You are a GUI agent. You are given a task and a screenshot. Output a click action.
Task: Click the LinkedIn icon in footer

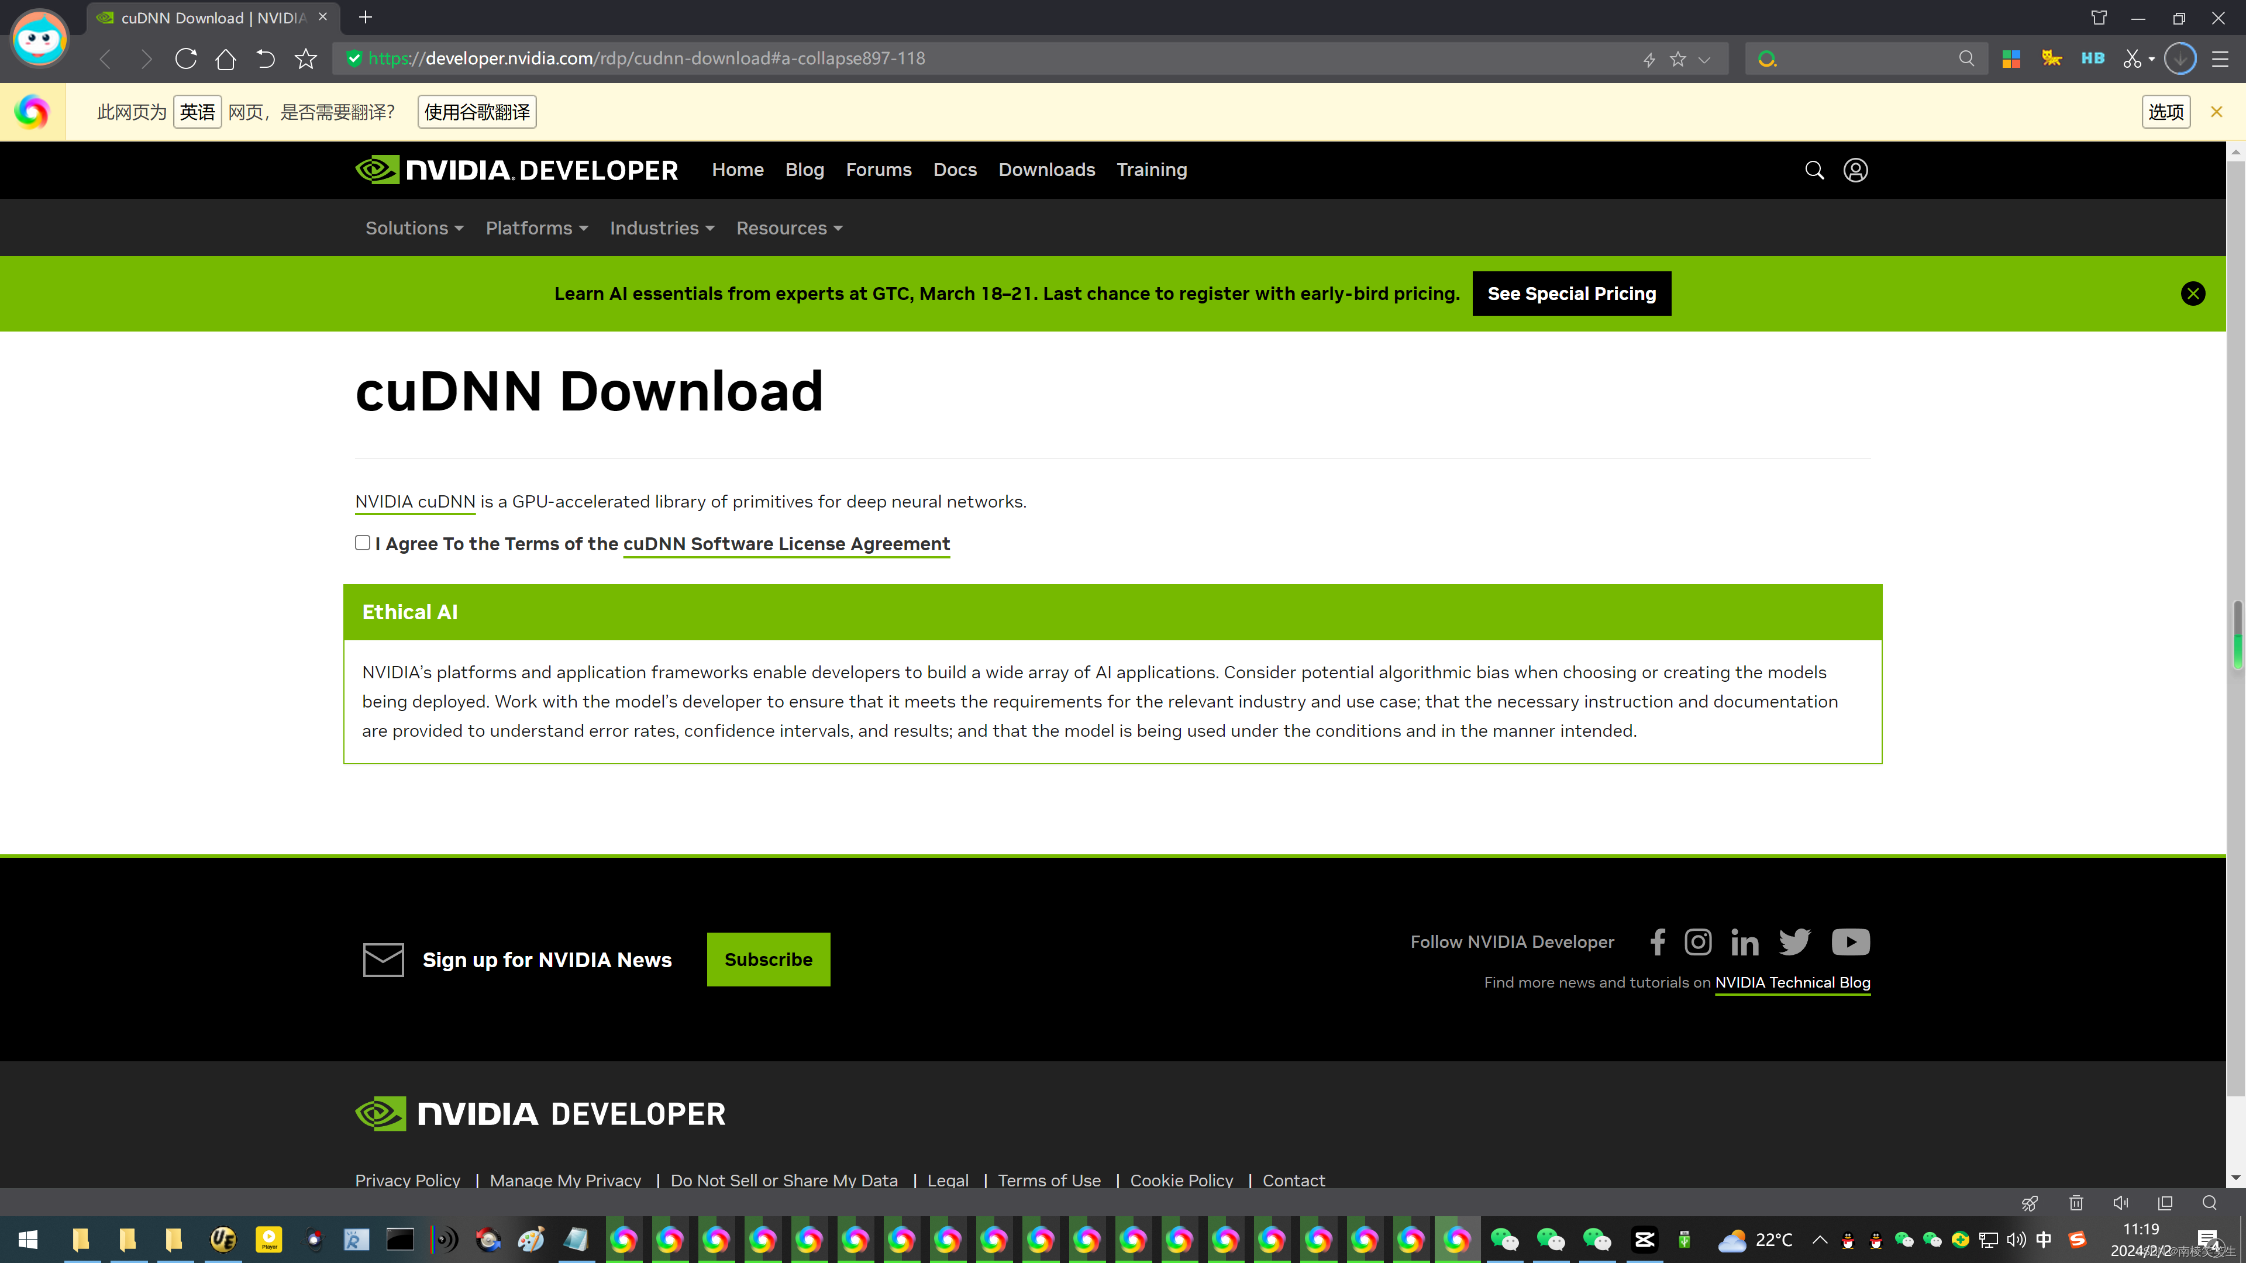(x=1744, y=941)
